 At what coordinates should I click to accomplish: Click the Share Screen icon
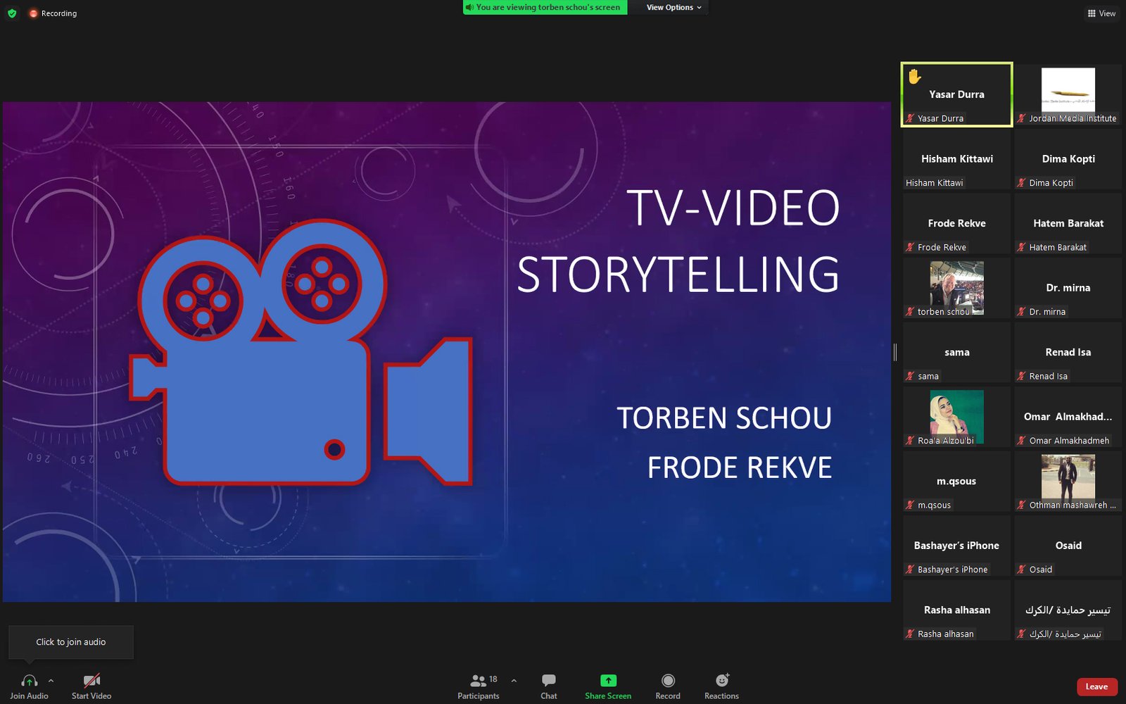pos(608,681)
